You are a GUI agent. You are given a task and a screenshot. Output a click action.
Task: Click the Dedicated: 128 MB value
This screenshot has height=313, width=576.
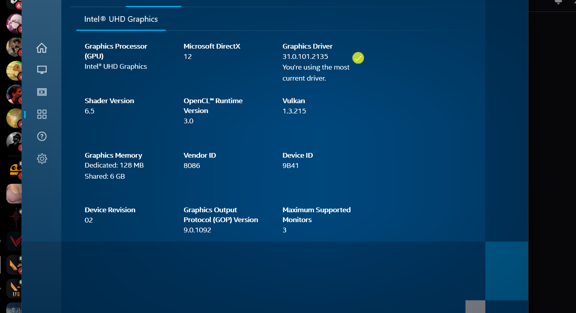[x=114, y=165]
